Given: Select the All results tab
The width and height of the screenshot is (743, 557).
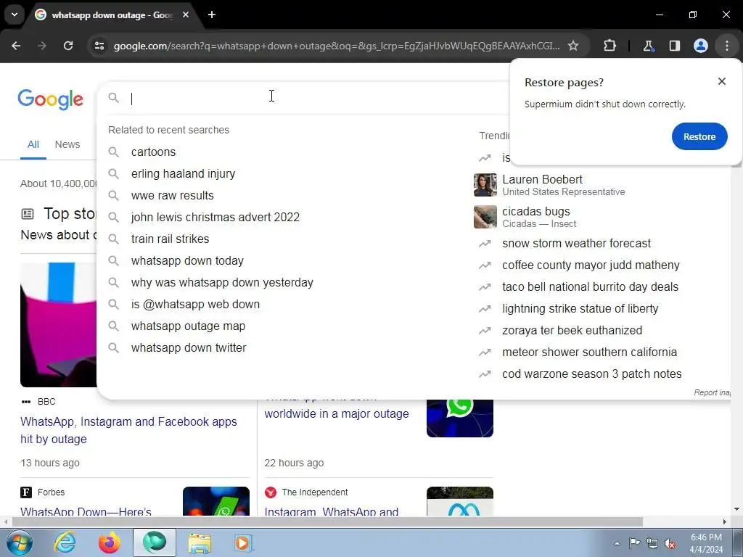Looking at the screenshot, I should pos(33,144).
